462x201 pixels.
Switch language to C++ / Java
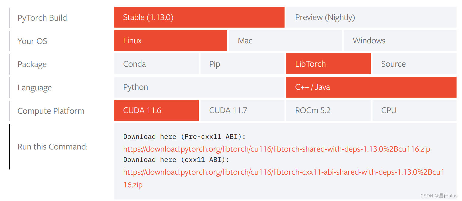pos(371,87)
